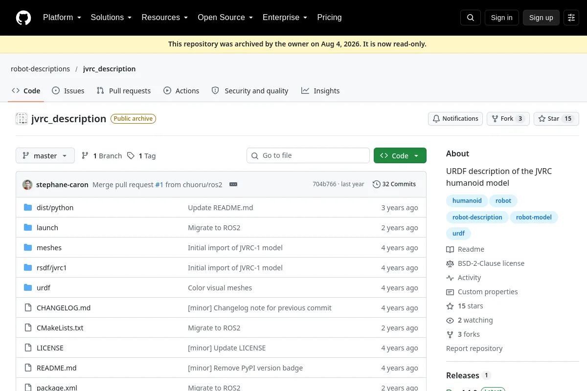The height and width of the screenshot is (391, 587).
Task: Switch to the Insights tab
Action: pyautogui.click(x=320, y=91)
